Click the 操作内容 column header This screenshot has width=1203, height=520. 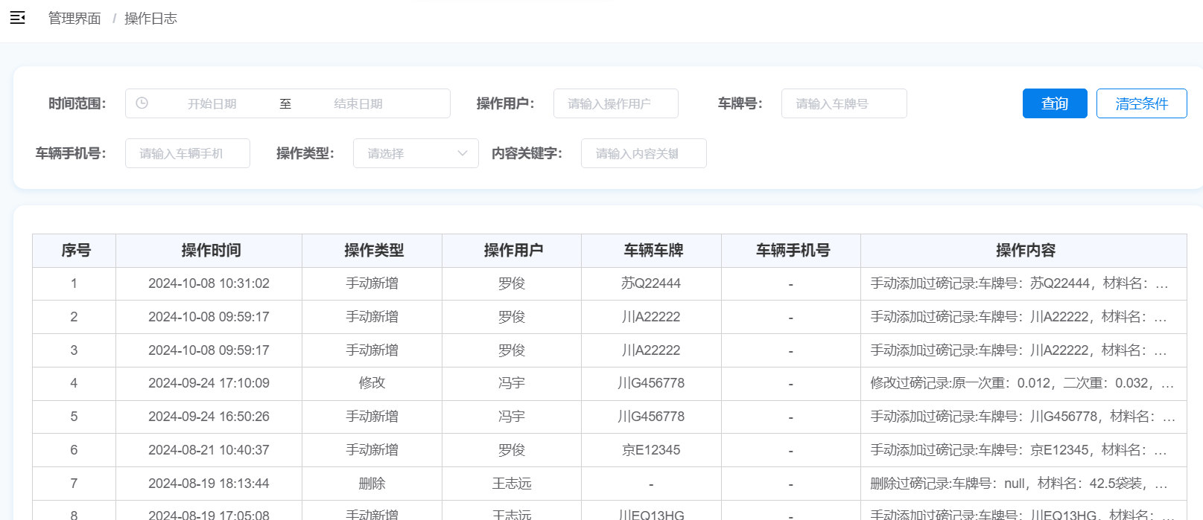(1024, 251)
